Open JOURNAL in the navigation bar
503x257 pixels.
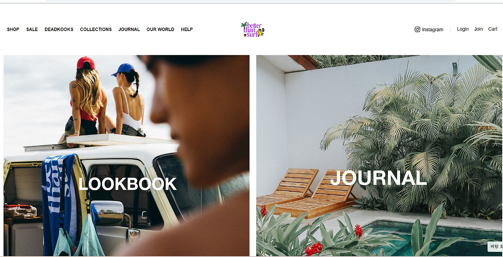click(x=129, y=29)
